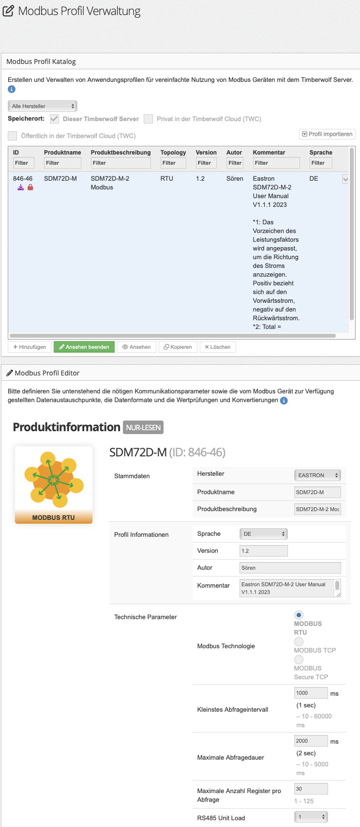This screenshot has width=360, height=827.
Task: Click the green Ansehen beenden button
Action: 84,347
